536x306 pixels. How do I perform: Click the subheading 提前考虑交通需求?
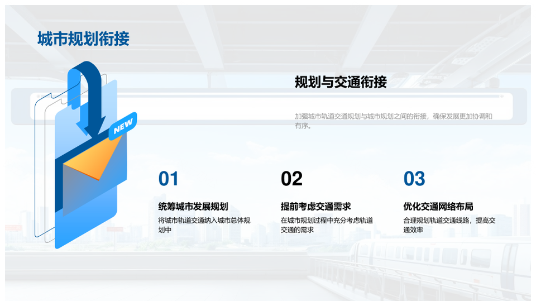(x=315, y=206)
